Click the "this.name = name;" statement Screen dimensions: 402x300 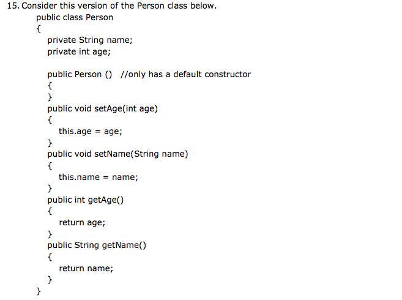(99, 177)
